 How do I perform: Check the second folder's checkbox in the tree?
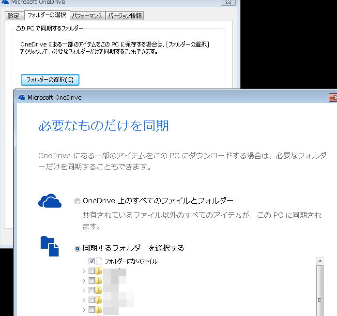click(x=92, y=281)
